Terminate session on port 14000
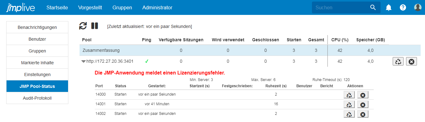The image size is (425, 122). [363, 95]
